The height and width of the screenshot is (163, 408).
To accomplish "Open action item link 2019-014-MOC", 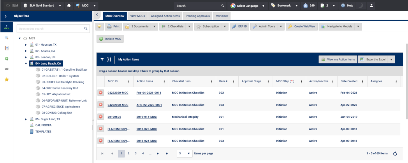I will [x=146, y=117].
